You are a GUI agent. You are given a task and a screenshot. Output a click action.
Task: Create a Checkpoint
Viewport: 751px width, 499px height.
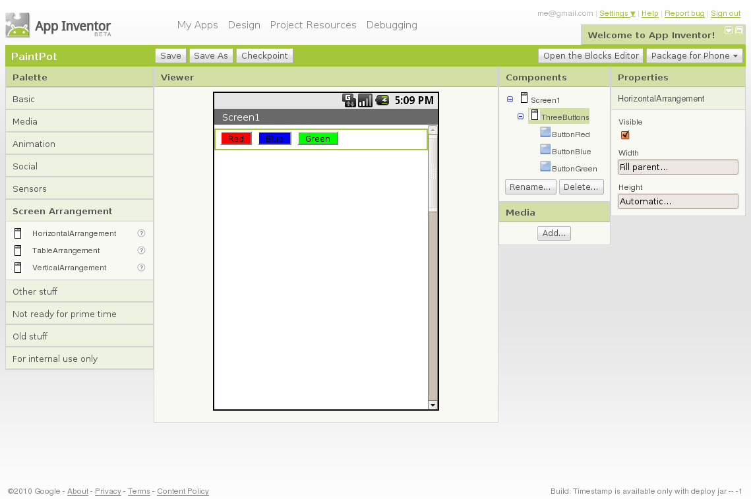pyautogui.click(x=264, y=55)
